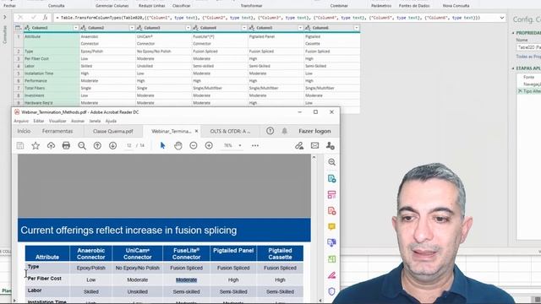Open Visualizar menu in Acrobat
This screenshot has height=304, width=541.
[x=57, y=121]
